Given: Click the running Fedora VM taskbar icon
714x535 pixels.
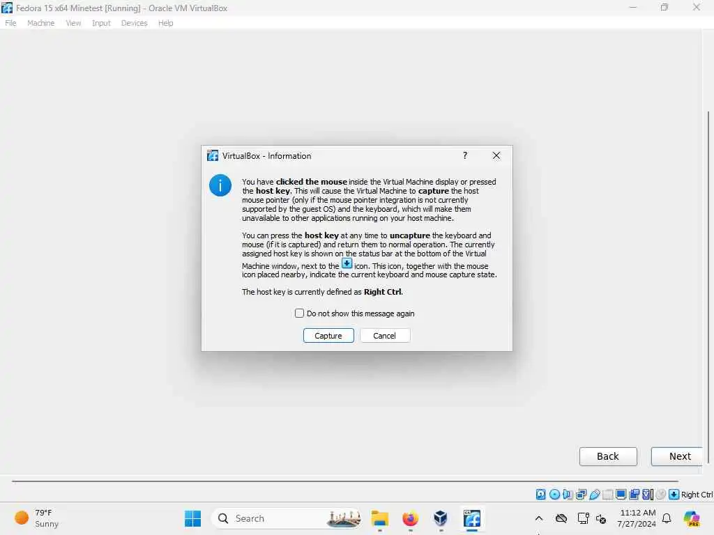Looking at the screenshot, I should tap(472, 518).
